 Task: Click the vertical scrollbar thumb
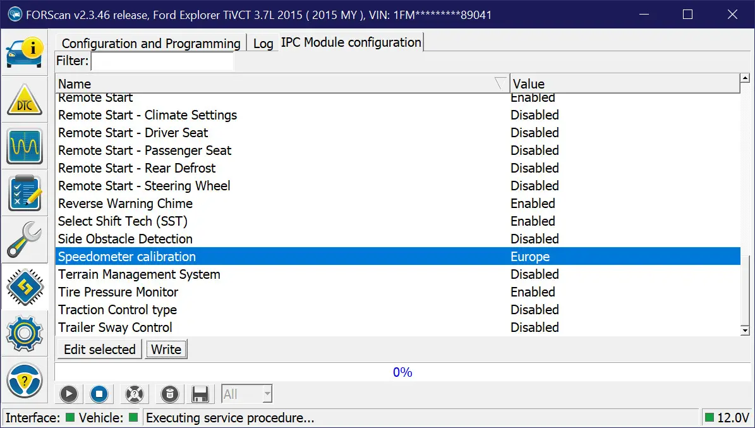coord(746,290)
